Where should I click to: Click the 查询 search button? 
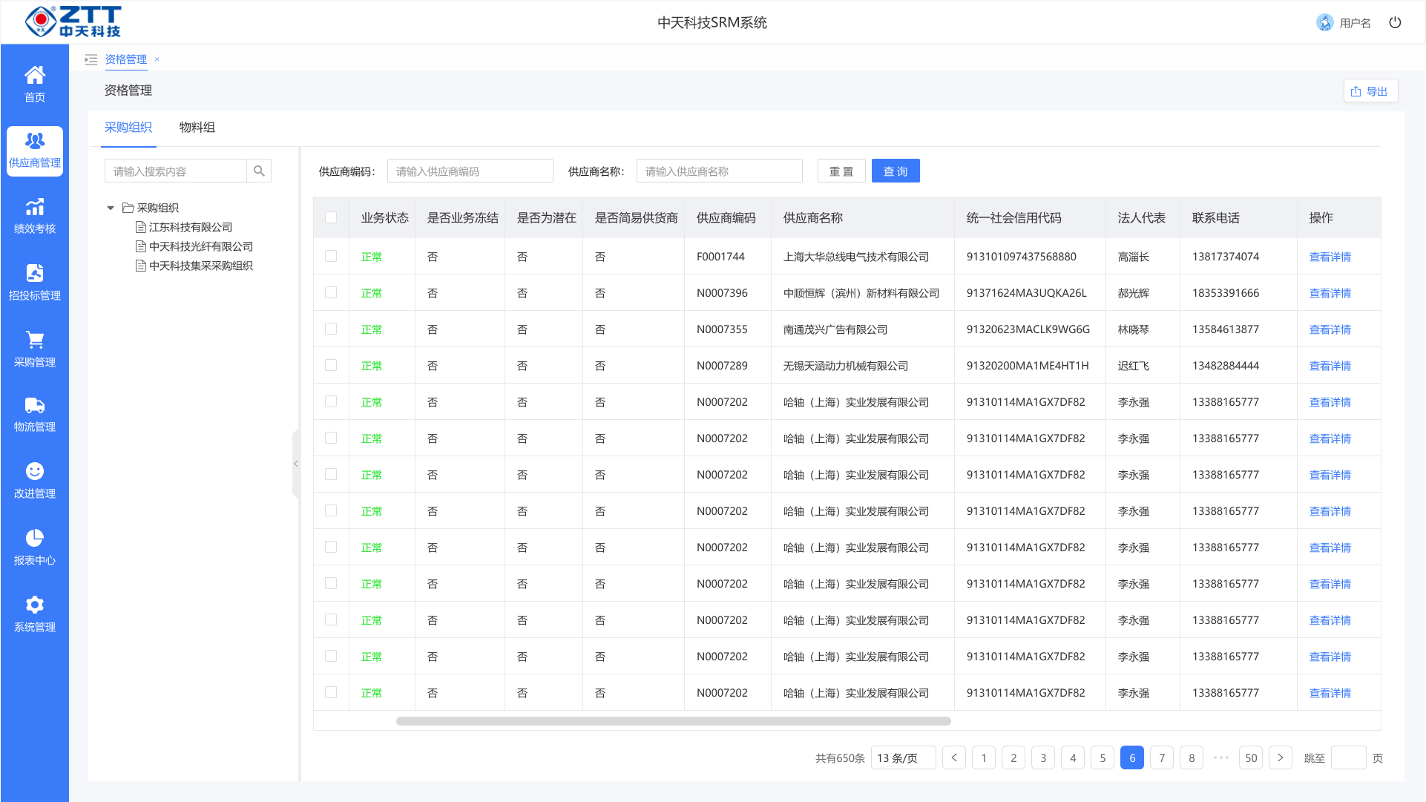[x=896, y=171]
